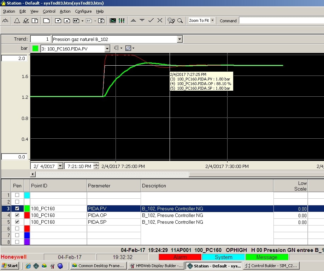
Task: Click the reload page icon
Action: point(101,20)
